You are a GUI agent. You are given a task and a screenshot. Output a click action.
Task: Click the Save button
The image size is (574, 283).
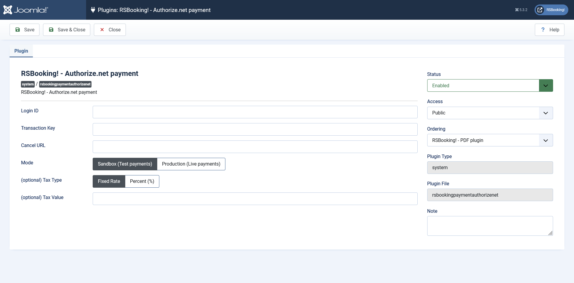pyautogui.click(x=25, y=30)
